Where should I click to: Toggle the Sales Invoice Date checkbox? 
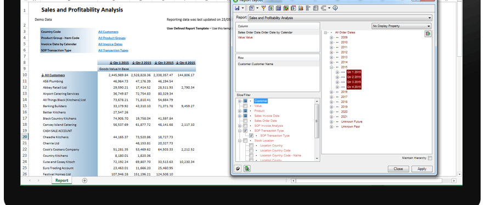(x=245, y=116)
